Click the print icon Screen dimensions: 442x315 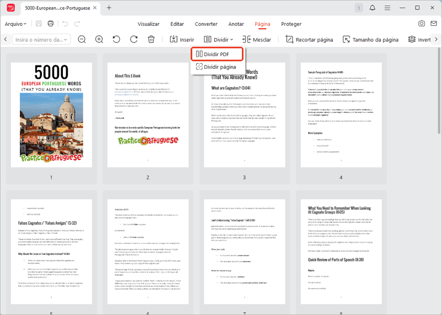[51, 24]
